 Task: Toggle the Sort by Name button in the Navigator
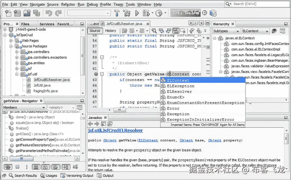tap(66, 167)
